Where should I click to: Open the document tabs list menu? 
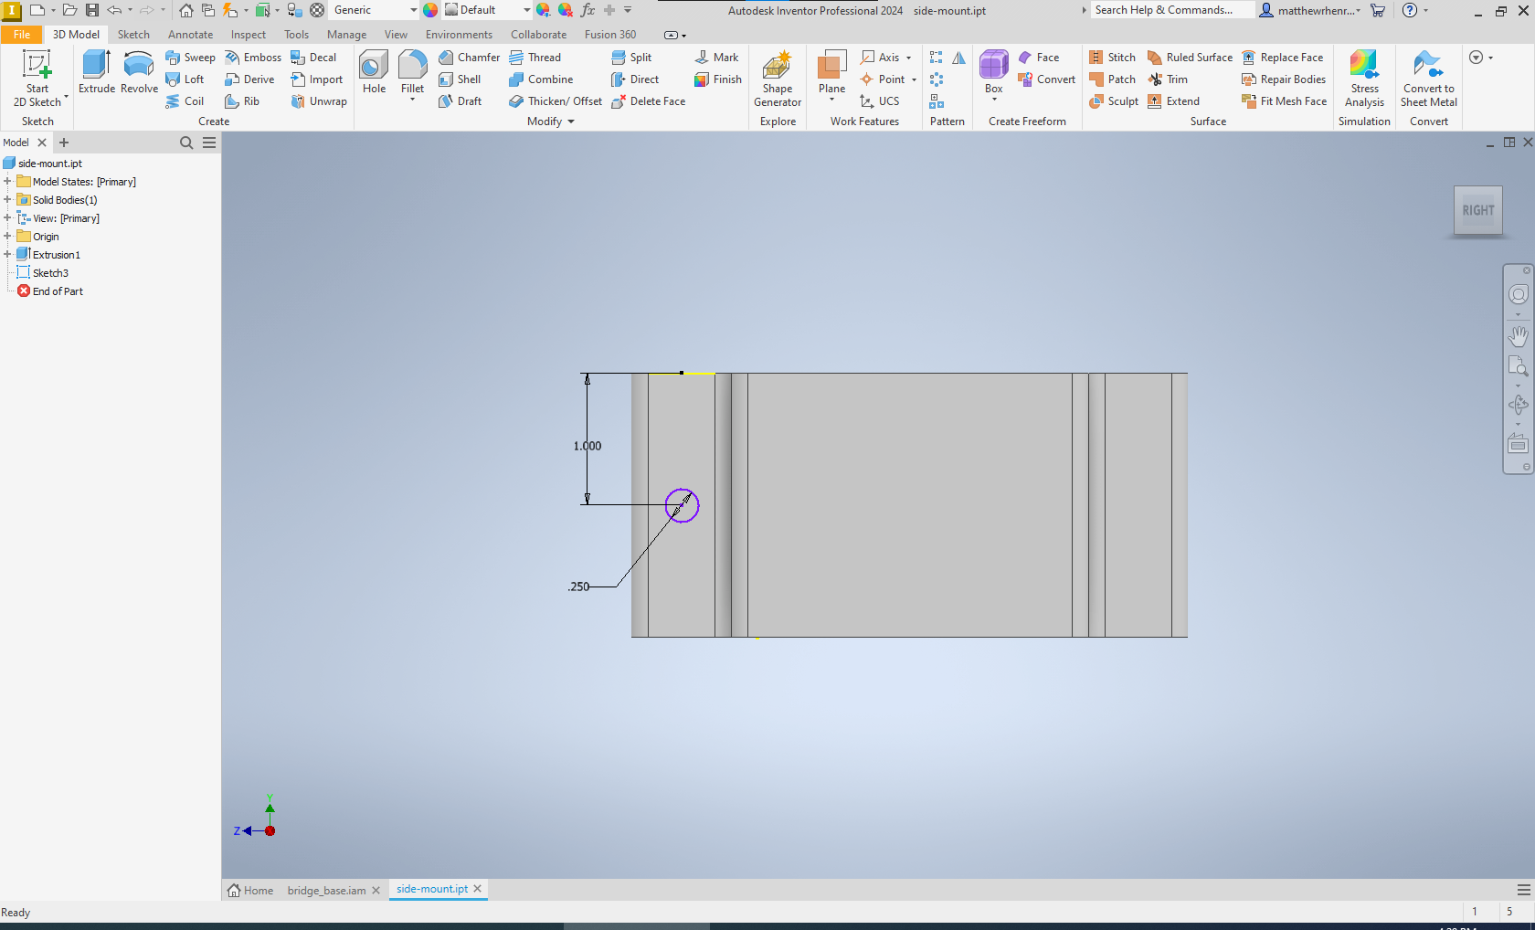click(x=1523, y=890)
